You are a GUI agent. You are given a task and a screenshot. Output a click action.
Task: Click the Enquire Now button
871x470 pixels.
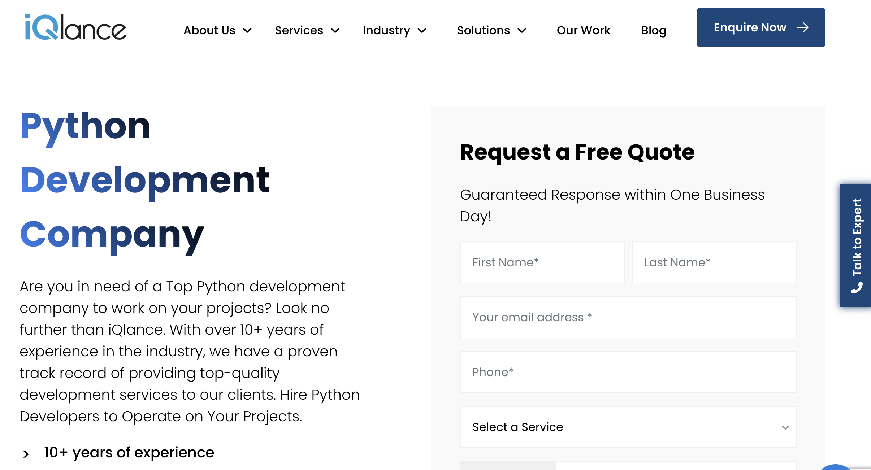(761, 27)
